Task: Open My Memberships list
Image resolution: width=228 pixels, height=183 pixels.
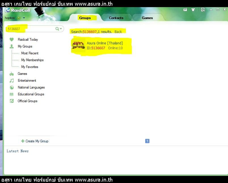Action: pyautogui.click(x=32, y=60)
